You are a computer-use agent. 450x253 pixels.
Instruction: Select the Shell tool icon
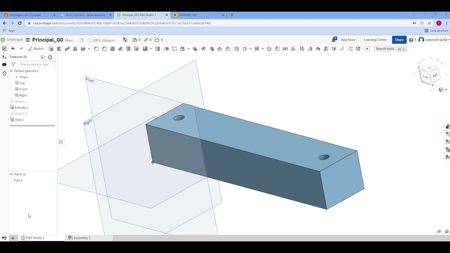[128, 49]
